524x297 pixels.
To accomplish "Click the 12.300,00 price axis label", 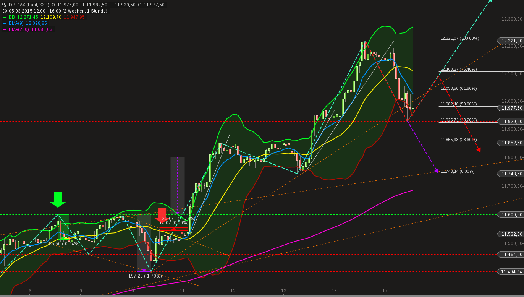I will [x=511, y=19].
